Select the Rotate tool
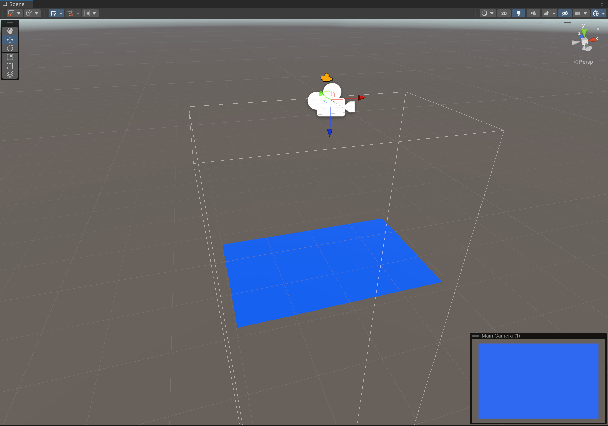Screen dimensions: 608x426 point(10,48)
